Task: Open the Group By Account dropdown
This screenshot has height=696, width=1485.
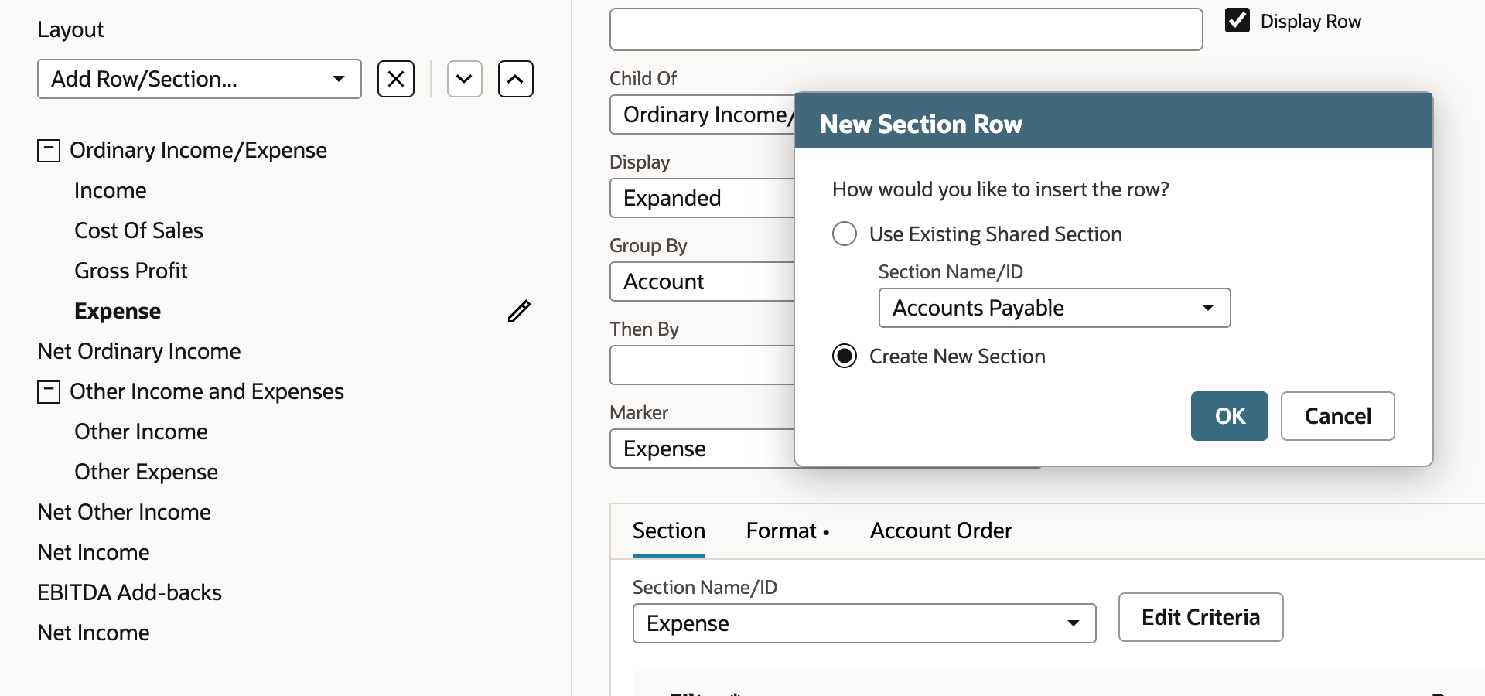Action: tap(702, 281)
